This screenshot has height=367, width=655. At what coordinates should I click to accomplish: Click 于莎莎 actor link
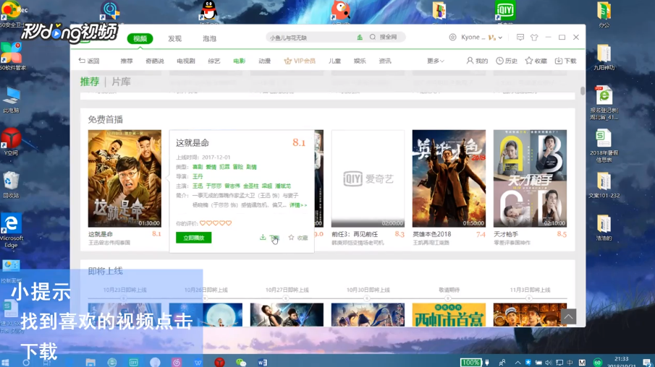point(214,186)
